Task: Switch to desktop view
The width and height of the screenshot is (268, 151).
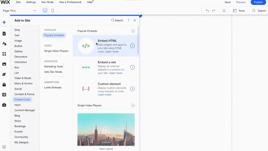Action: point(45,10)
